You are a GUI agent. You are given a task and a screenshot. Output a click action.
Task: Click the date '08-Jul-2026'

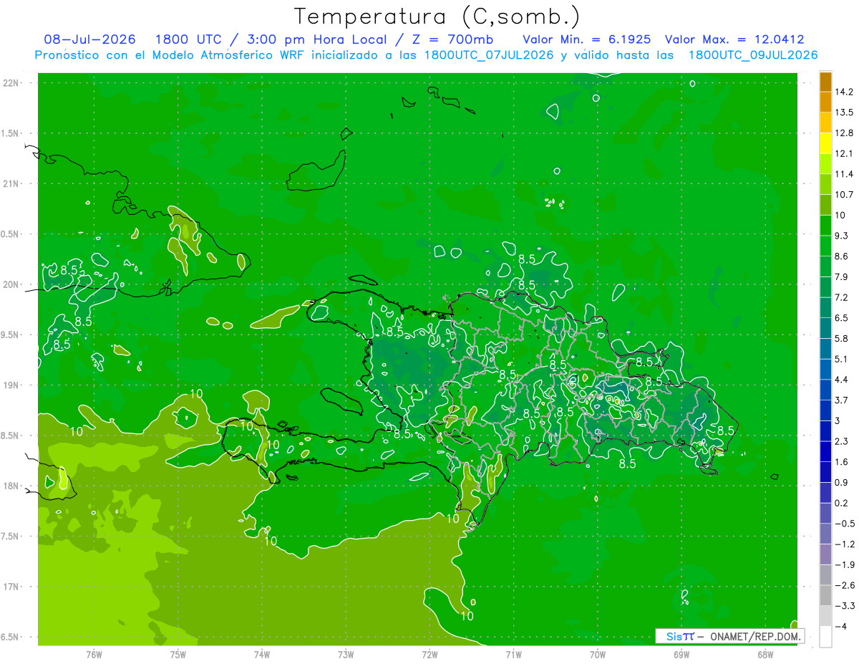[89, 40]
